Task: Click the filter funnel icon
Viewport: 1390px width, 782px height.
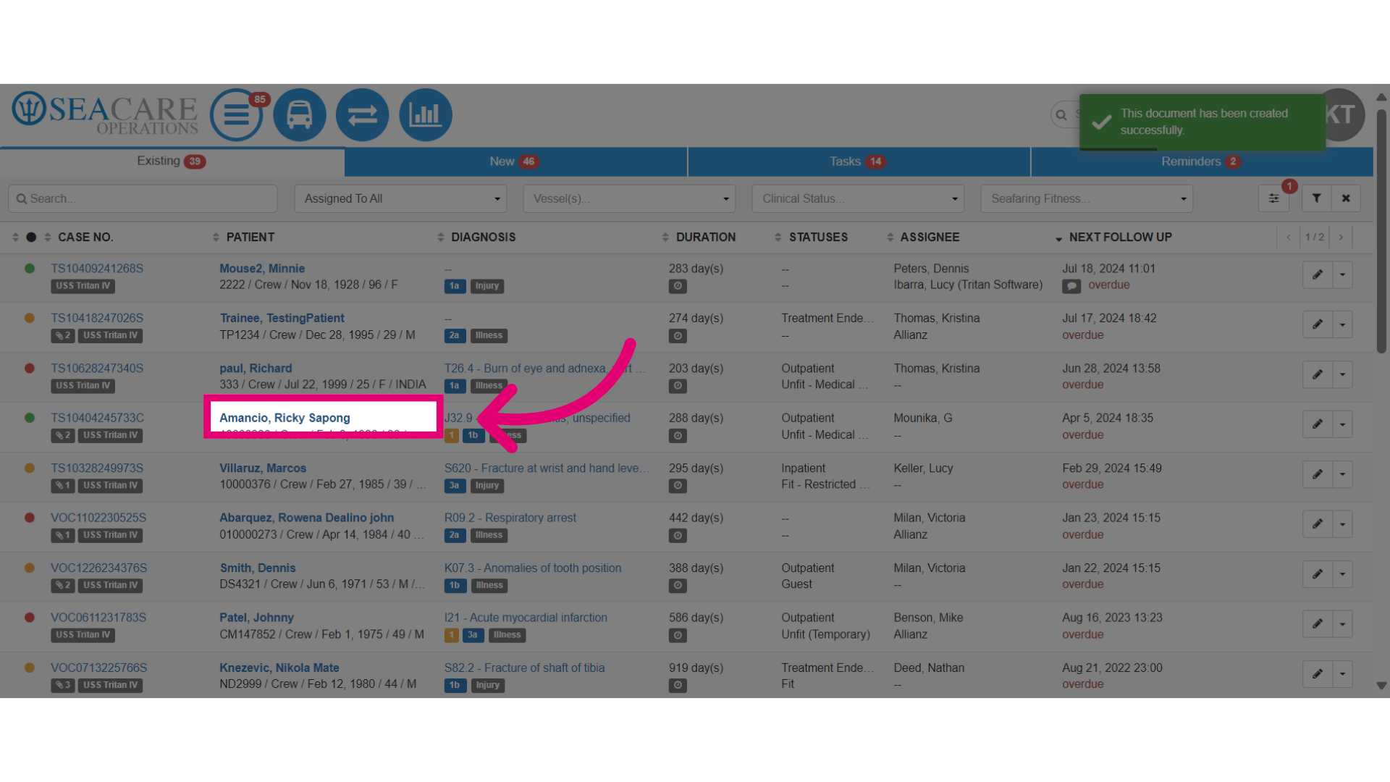Action: tap(1316, 198)
